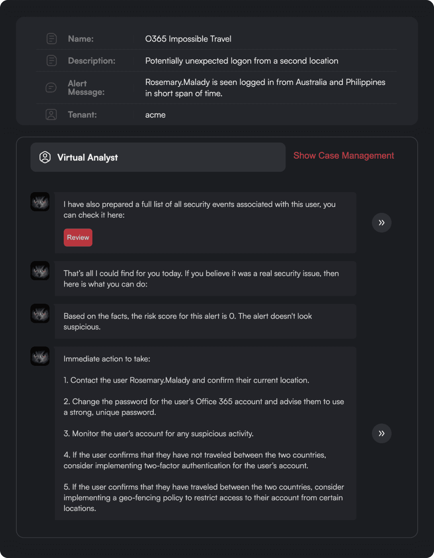434x558 pixels.
Task: Click the acme tenant value
Action: (x=155, y=115)
